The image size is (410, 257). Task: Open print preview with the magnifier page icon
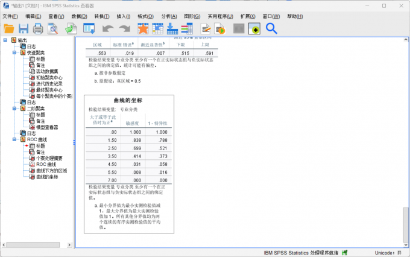[53, 28]
